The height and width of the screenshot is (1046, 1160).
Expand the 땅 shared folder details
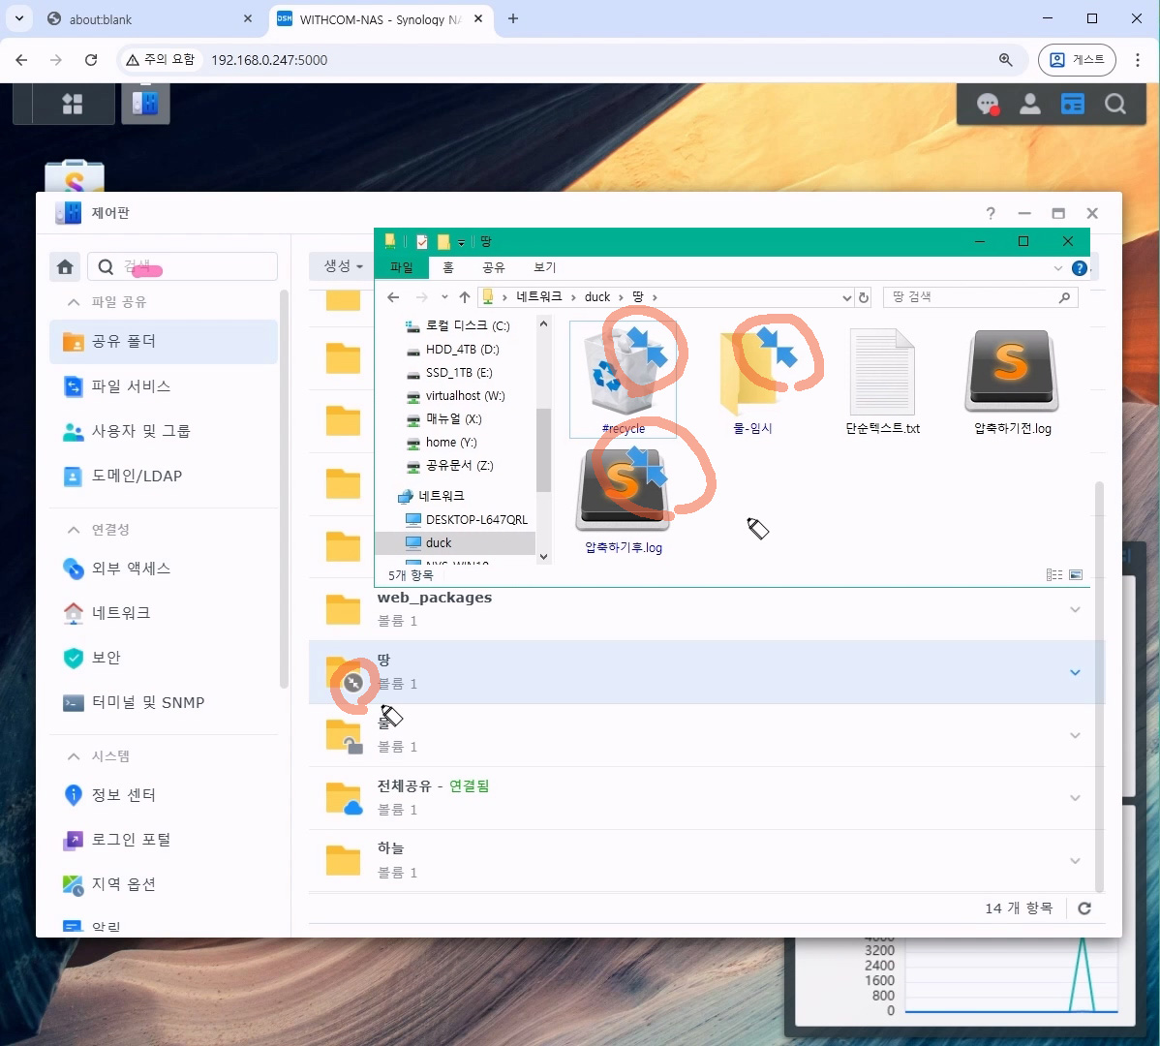pyautogui.click(x=1075, y=672)
